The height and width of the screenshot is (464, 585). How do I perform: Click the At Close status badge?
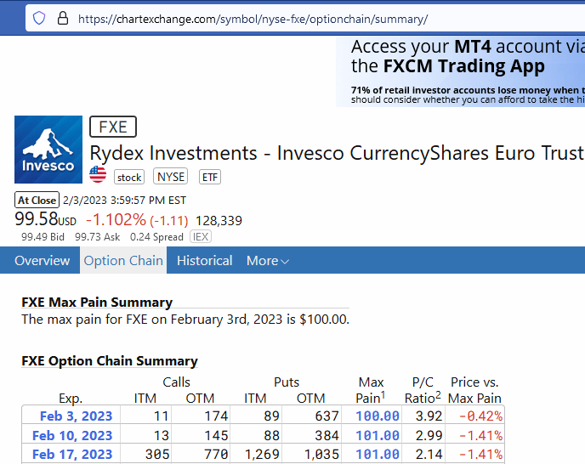tap(37, 201)
